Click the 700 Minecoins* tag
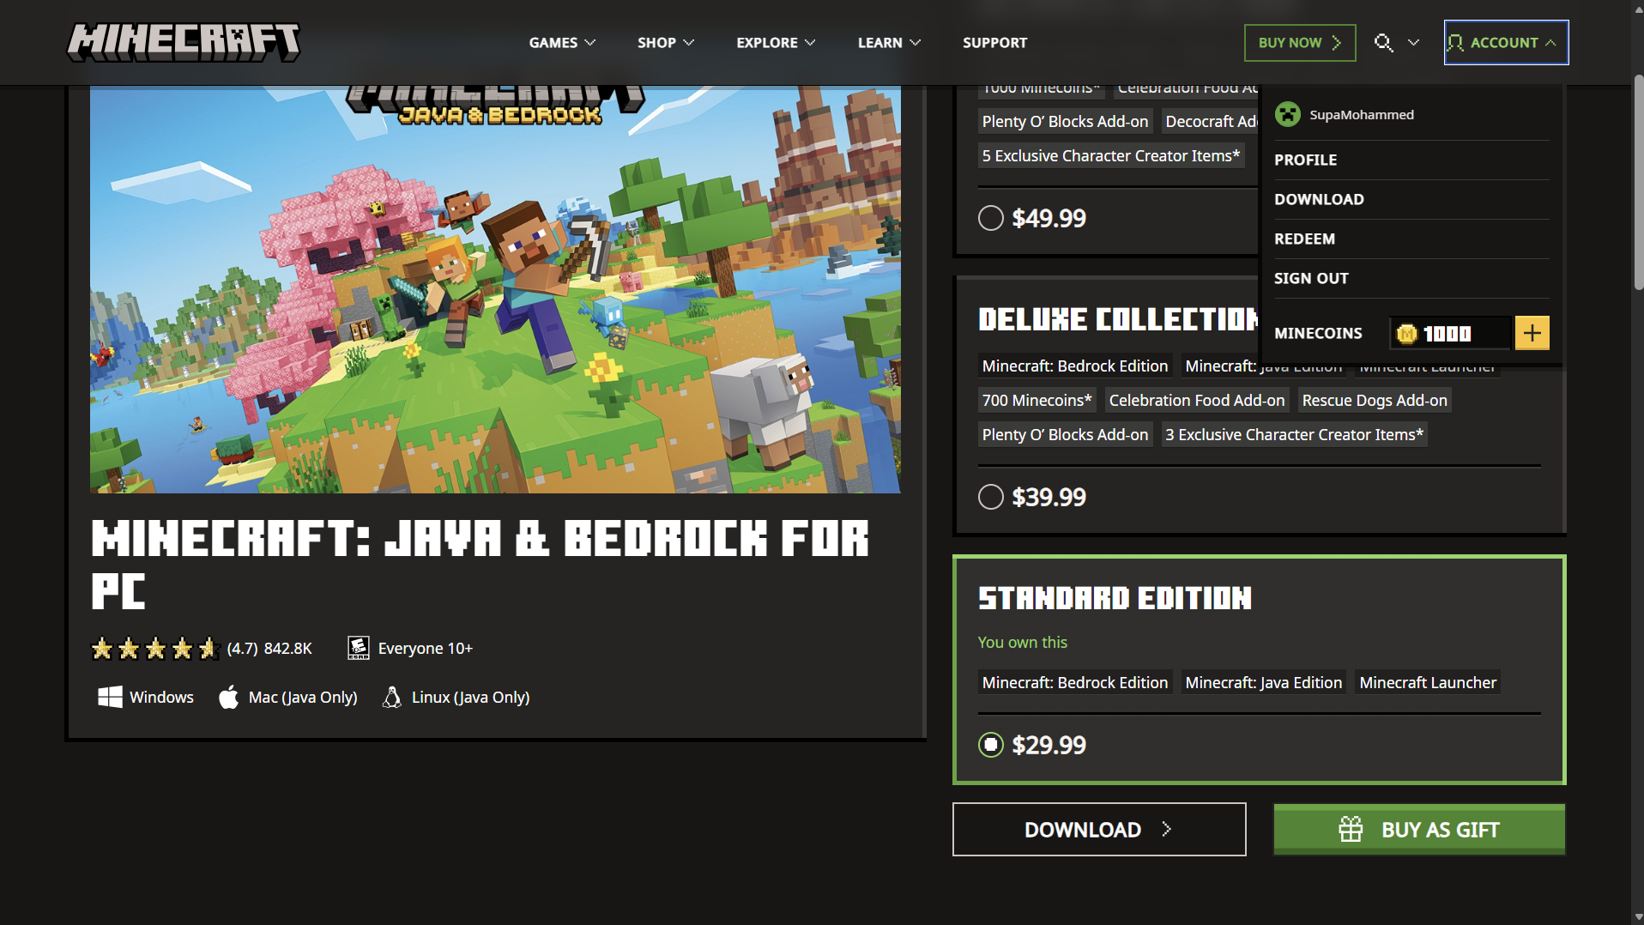This screenshot has height=925, width=1644. click(1037, 400)
